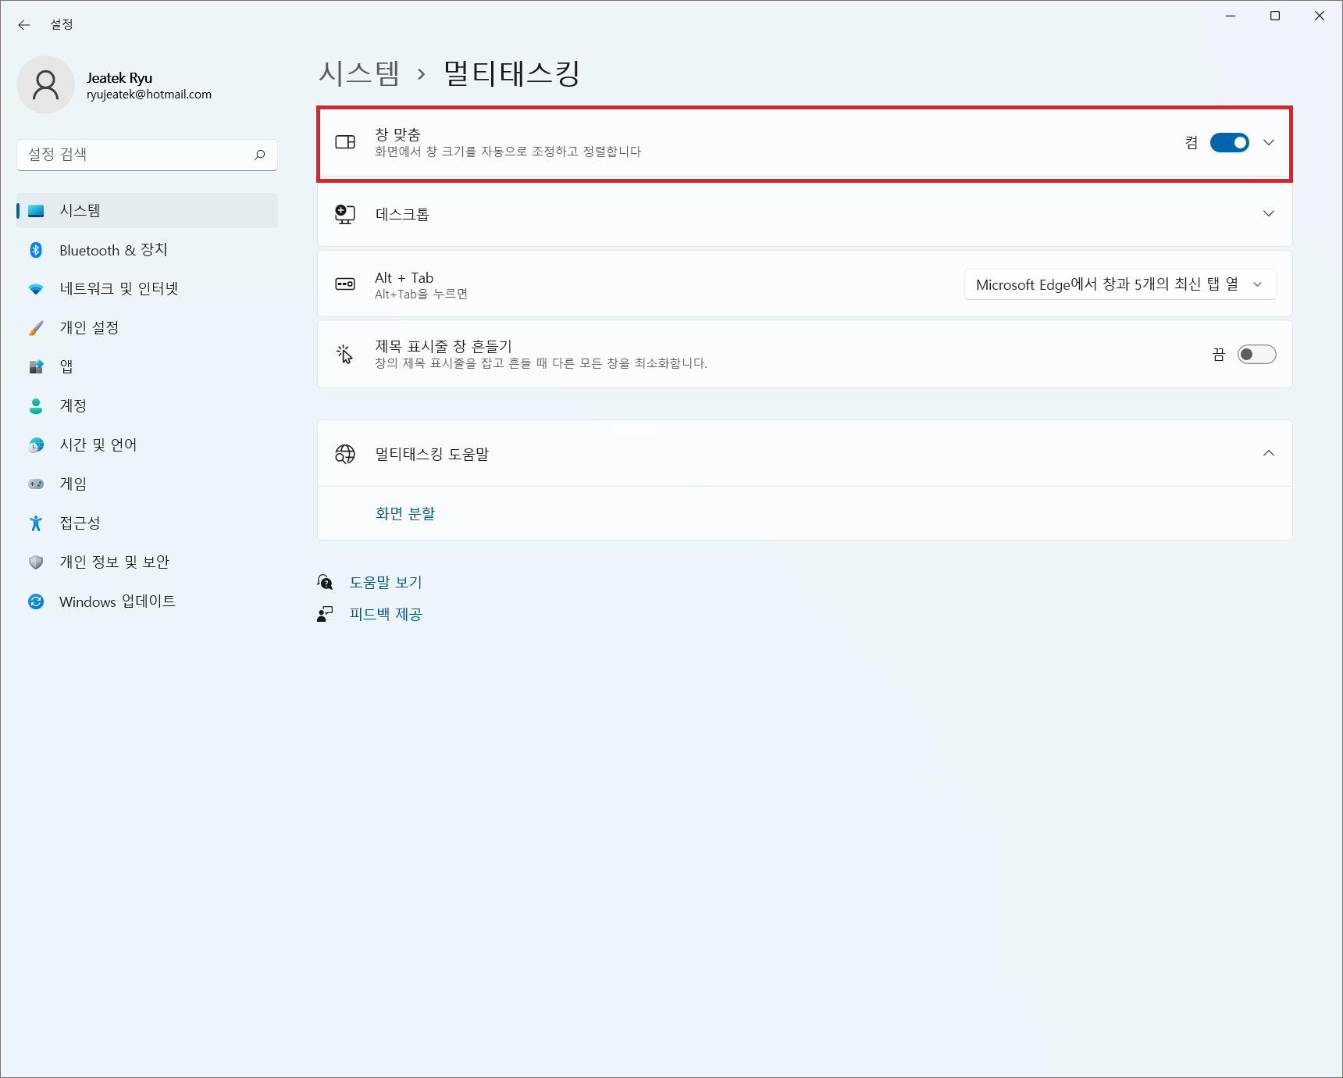Viewport: 1343px width, 1078px height.
Task: Click the search magnifier icon
Action: 260,155
